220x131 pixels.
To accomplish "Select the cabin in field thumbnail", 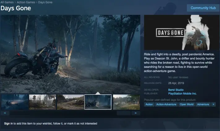I will 126,102.
